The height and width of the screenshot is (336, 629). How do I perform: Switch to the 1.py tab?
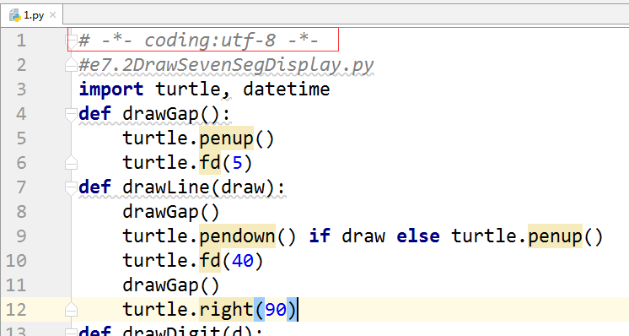pos(32,15)
